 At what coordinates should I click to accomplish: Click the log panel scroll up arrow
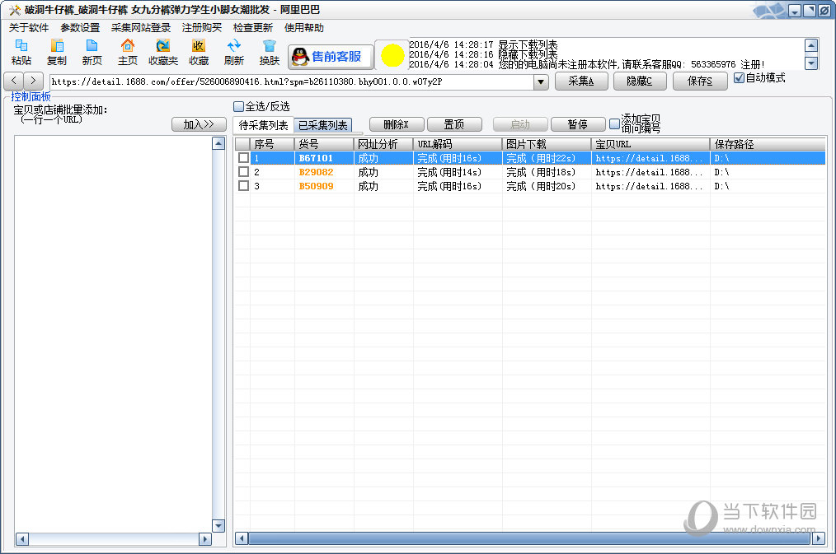click(x=811, y=46)
